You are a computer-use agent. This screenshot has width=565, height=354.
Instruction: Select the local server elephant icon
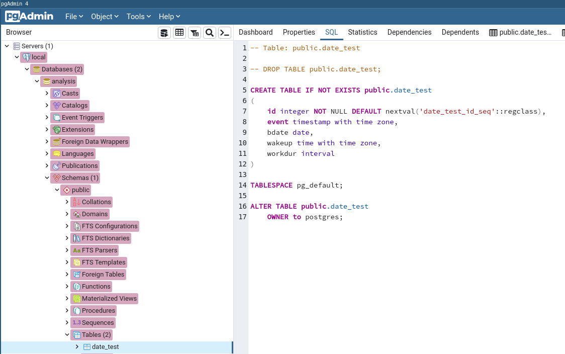tap(26, 57)
